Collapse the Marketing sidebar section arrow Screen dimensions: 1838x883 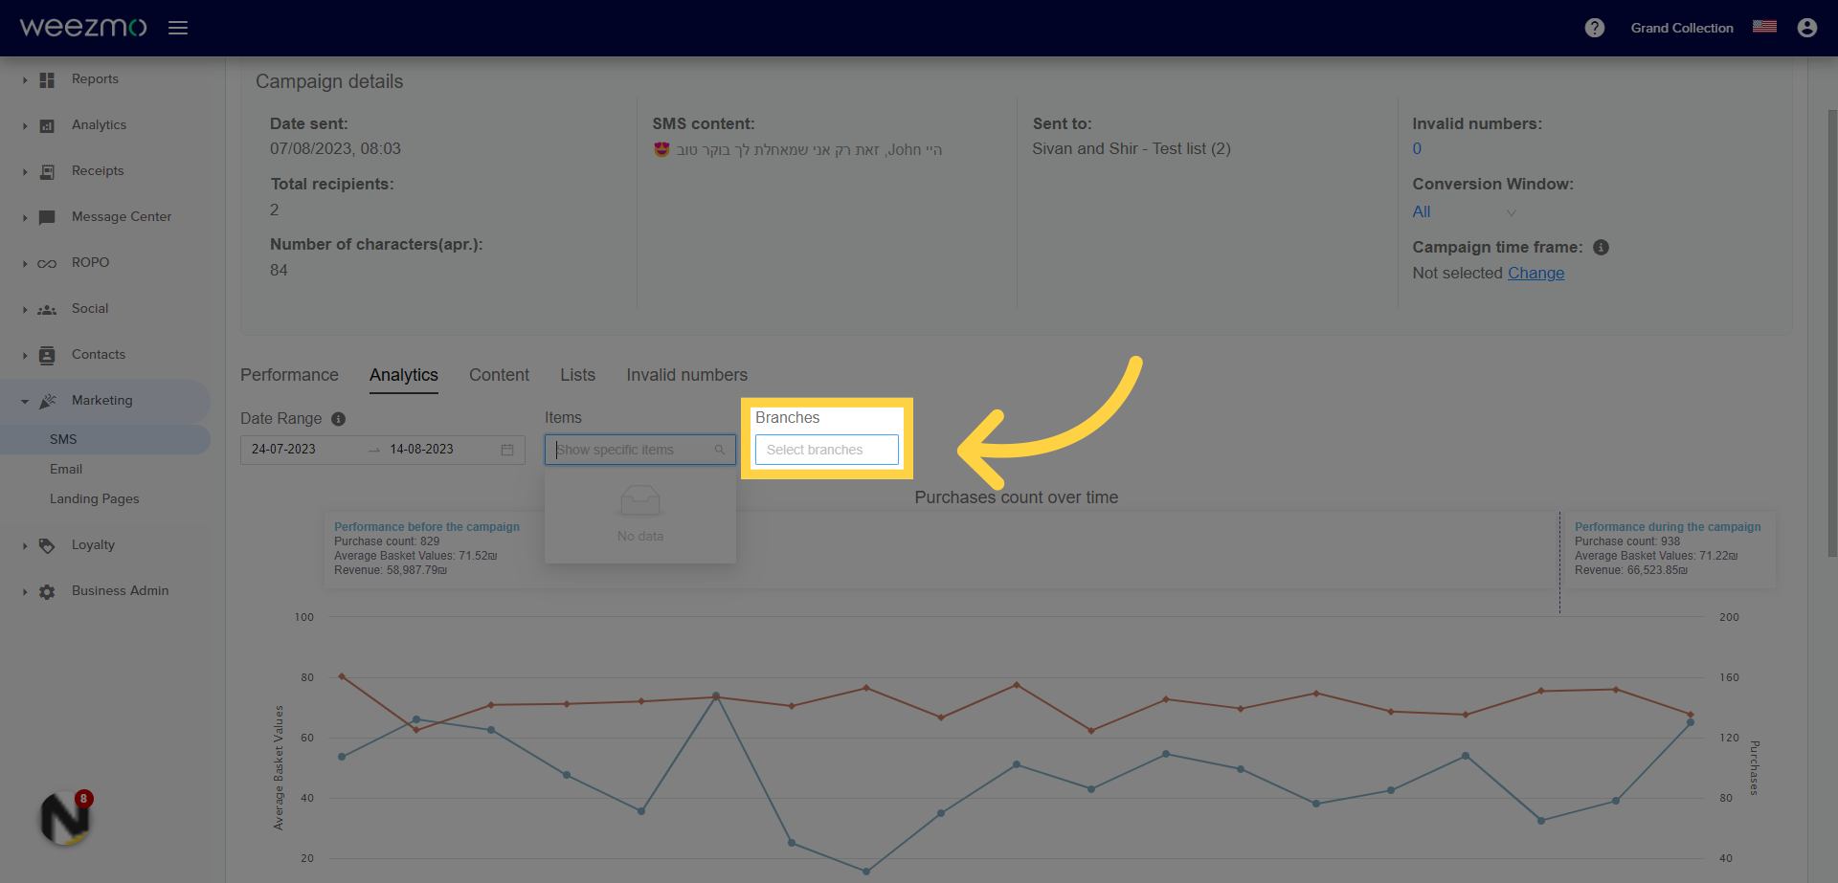[25, 402]
